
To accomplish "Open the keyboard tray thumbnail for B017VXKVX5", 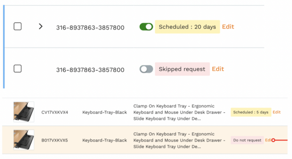I will (24, 140).
